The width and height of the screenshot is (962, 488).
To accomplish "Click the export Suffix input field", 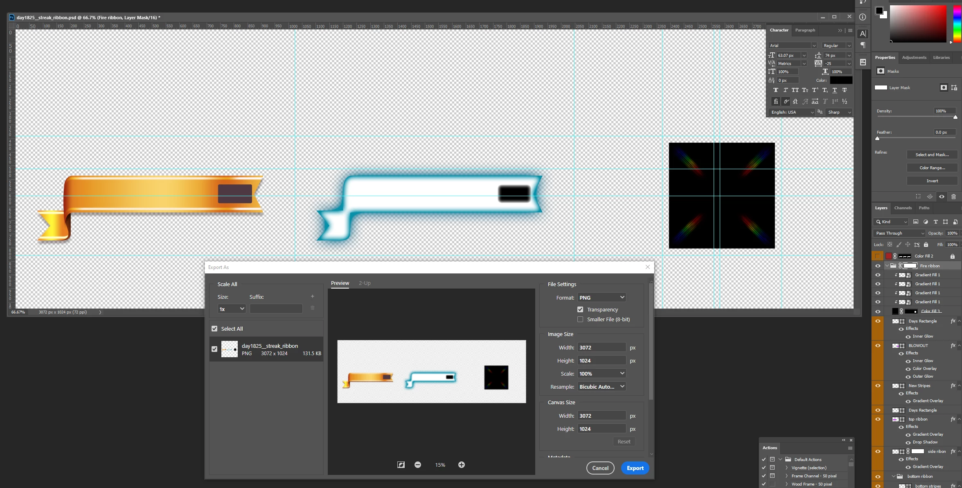I will [x=276, y=309].
